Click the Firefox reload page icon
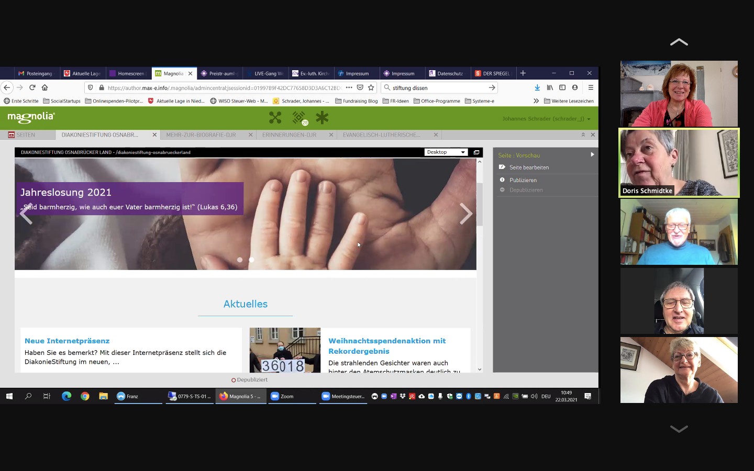 (32, 87)
